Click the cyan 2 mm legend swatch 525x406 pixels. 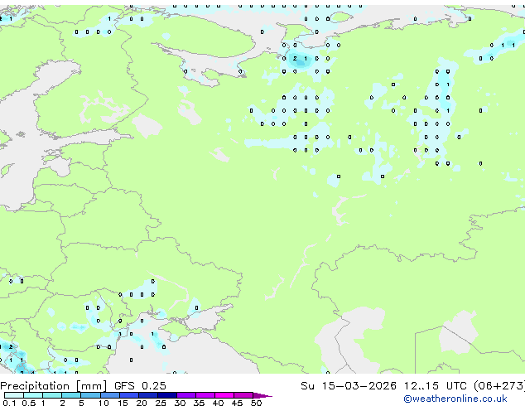71,395
